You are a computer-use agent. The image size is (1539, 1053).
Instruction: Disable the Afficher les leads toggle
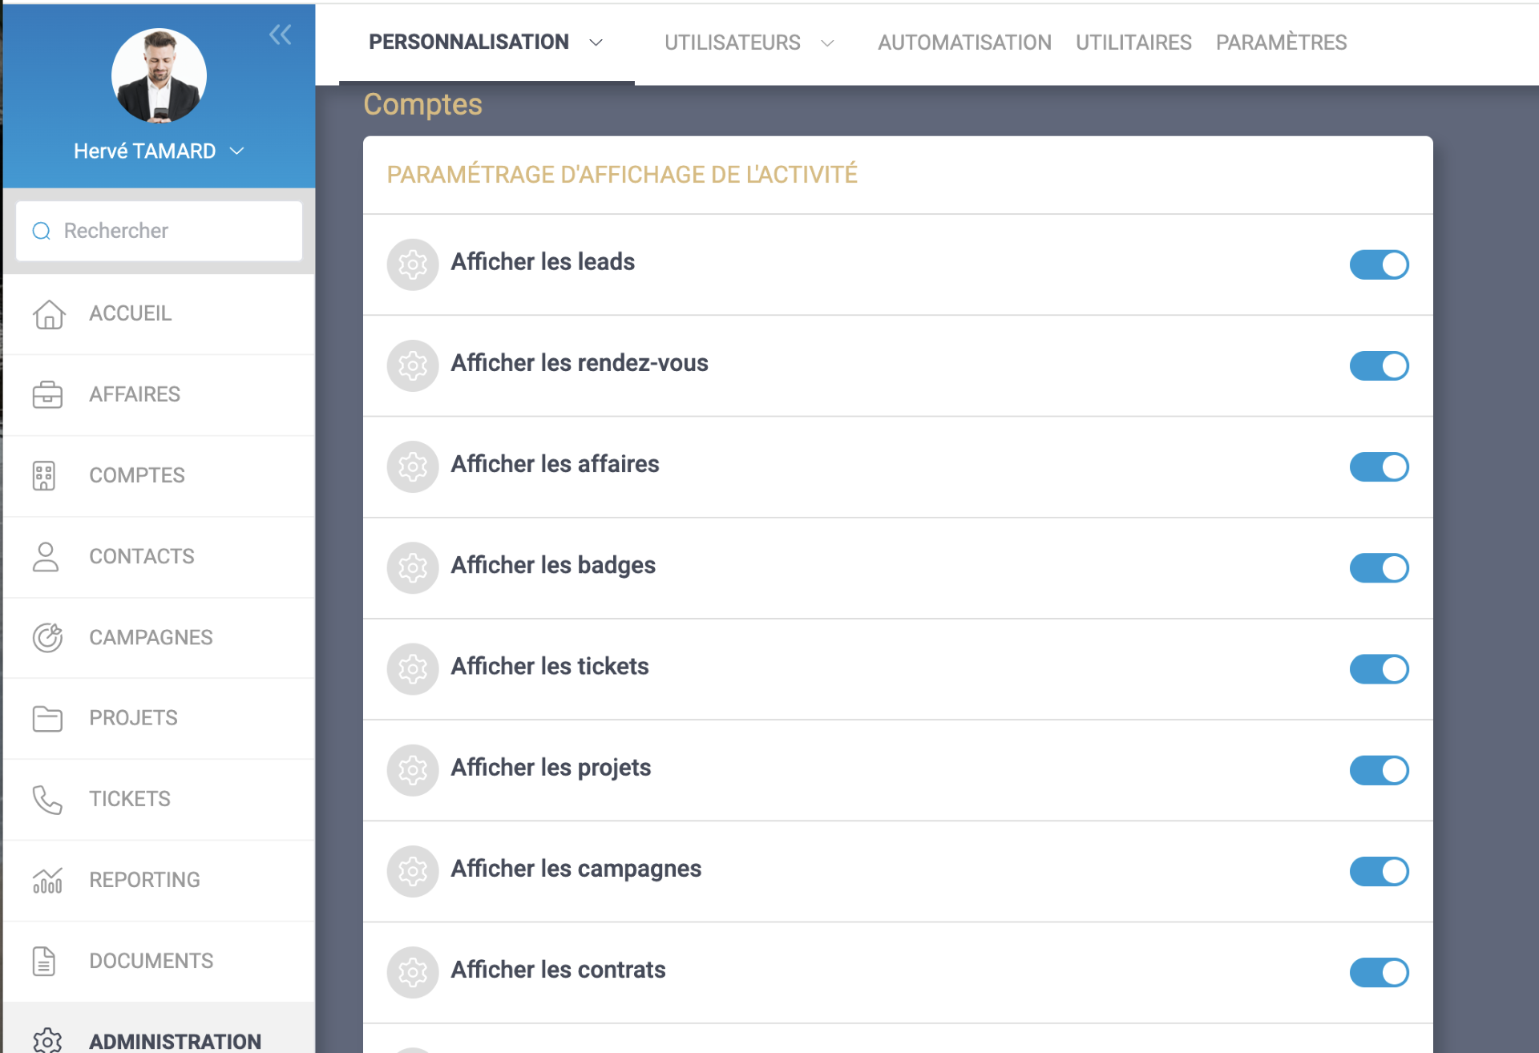pos(1379,264)
